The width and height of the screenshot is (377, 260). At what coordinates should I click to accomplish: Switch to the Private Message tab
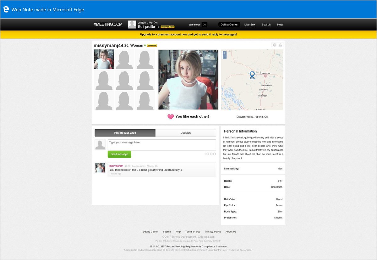point(125,133)
